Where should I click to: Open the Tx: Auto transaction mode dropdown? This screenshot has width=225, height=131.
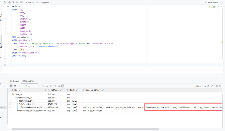coord(30,3)
